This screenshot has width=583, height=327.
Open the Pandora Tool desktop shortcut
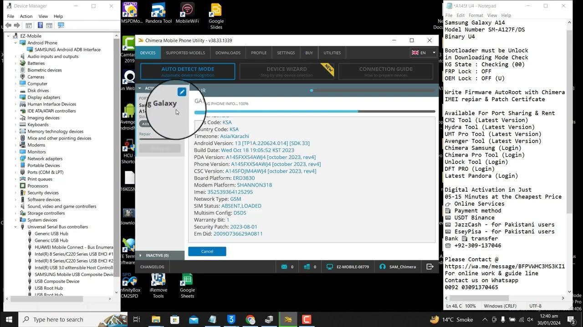click(x=158, y=13)
